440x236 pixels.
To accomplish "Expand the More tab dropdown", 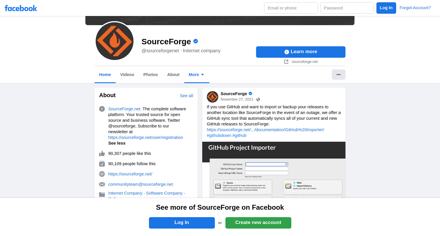I will click(x=197, y=75).
